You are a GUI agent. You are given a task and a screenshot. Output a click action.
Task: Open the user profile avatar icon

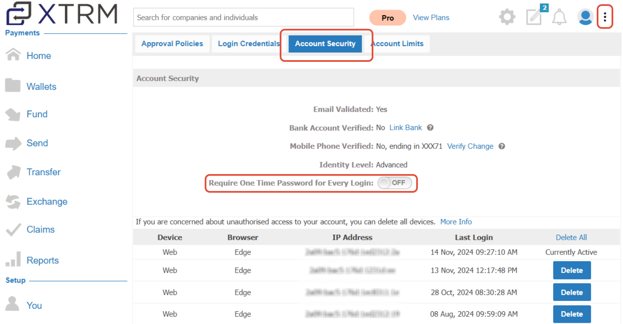click(585, 17)
